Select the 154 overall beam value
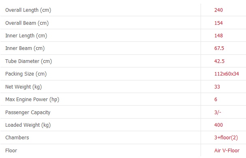This screenshot has height=158, width=246. (218, 23)
